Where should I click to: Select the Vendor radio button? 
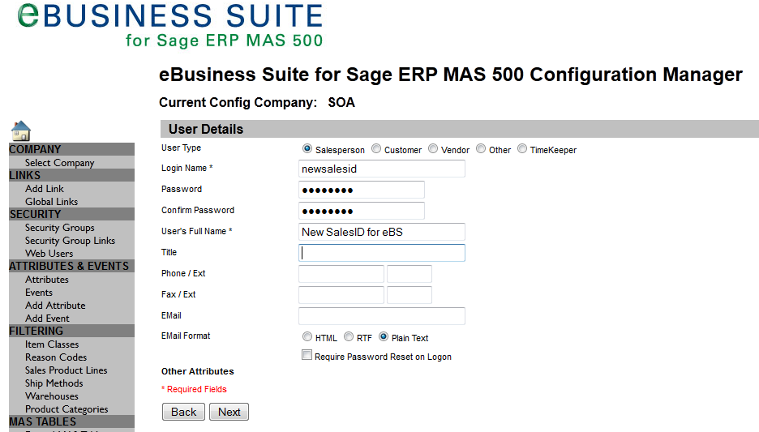pyautogui.click(x=433, y=149)
